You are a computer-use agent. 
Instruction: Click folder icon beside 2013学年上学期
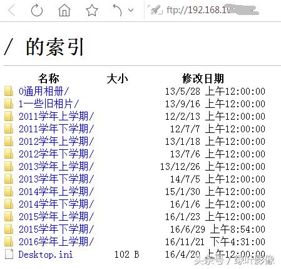point(9,167)
